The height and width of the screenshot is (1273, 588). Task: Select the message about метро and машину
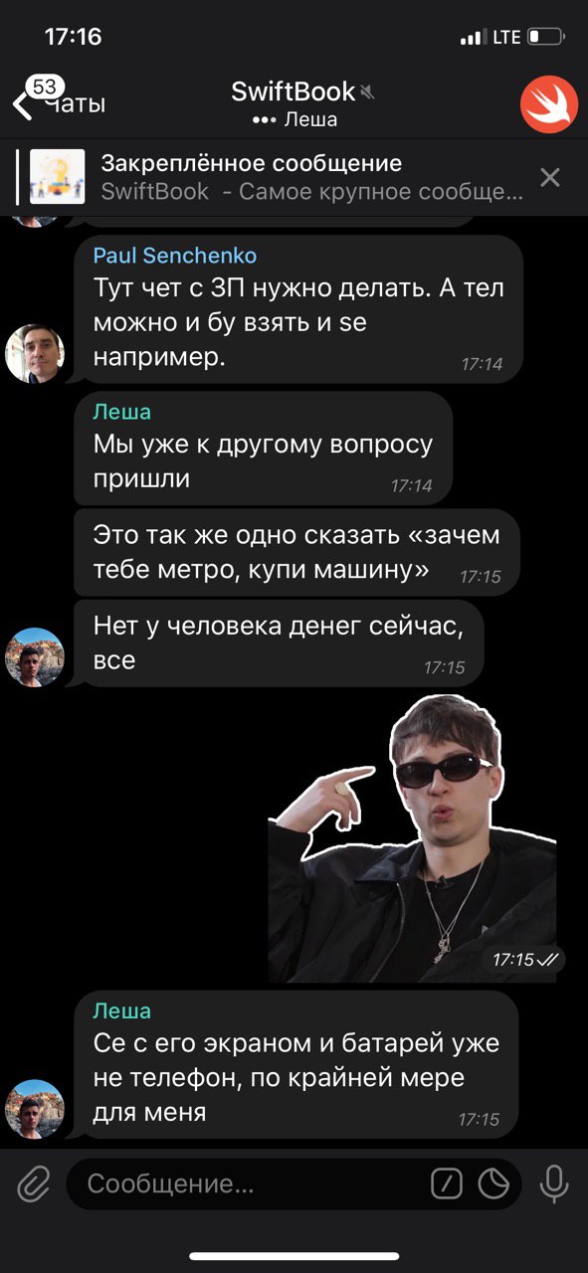299,551
